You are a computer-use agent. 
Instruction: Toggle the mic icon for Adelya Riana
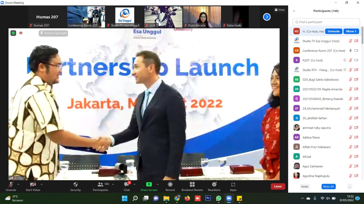[351, 137]
